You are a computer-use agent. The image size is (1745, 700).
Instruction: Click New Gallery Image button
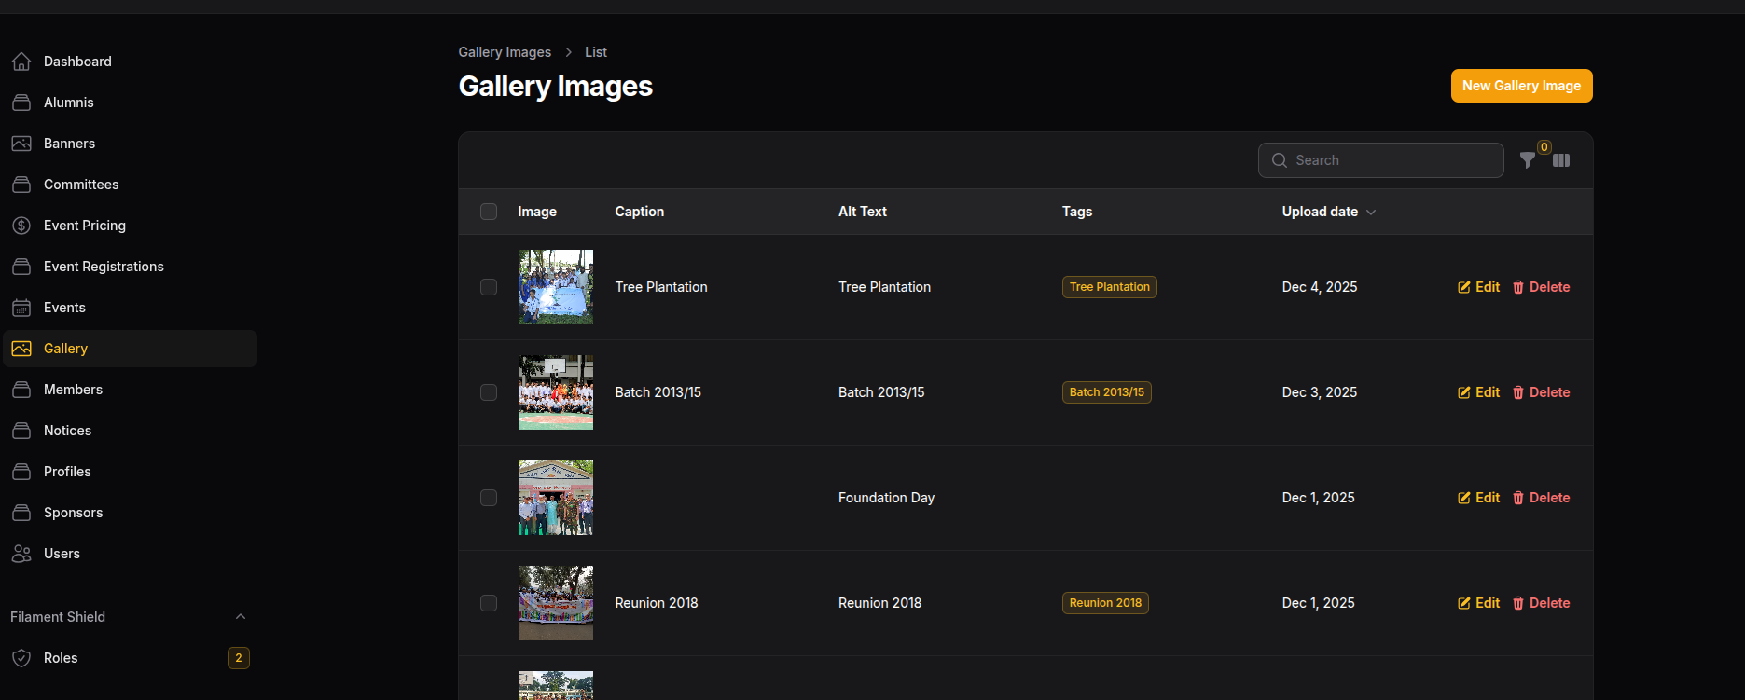(x=1521, y=86)
